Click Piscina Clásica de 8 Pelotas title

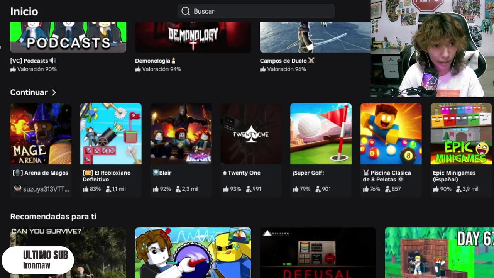(x=387, y=176)
